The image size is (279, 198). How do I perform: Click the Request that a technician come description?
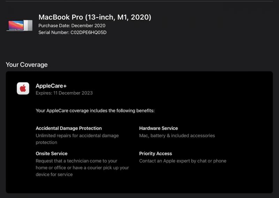[x=82, y=168]
